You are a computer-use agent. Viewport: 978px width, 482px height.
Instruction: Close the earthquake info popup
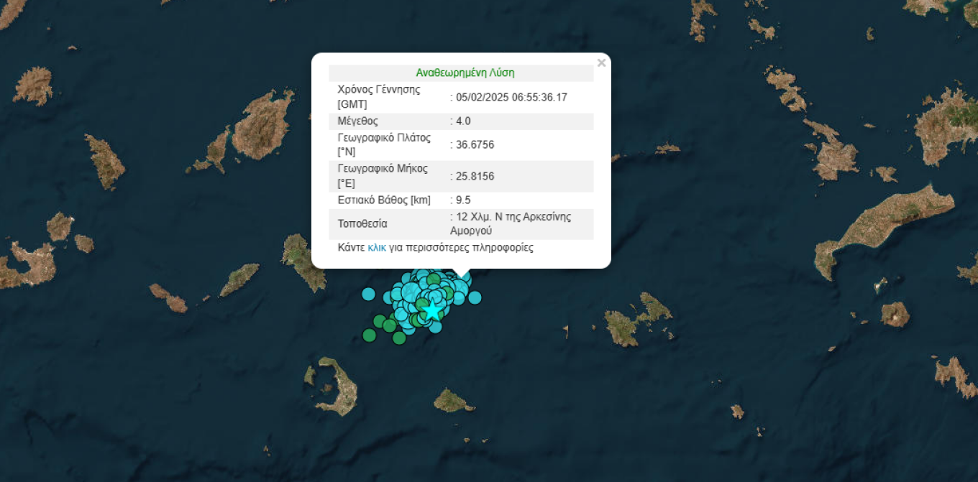tap(601, 63)
